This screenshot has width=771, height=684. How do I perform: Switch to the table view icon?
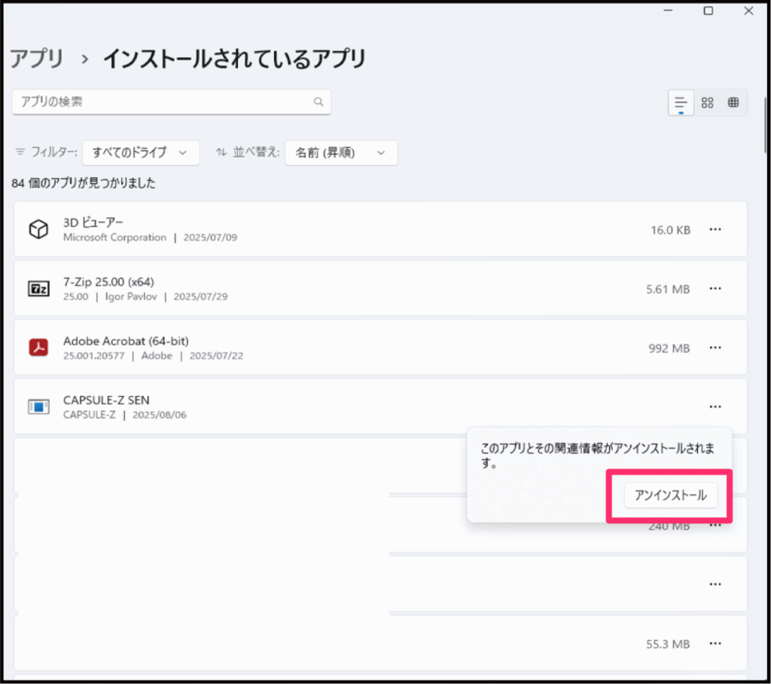pyautogui.click(x=733, y=103)
